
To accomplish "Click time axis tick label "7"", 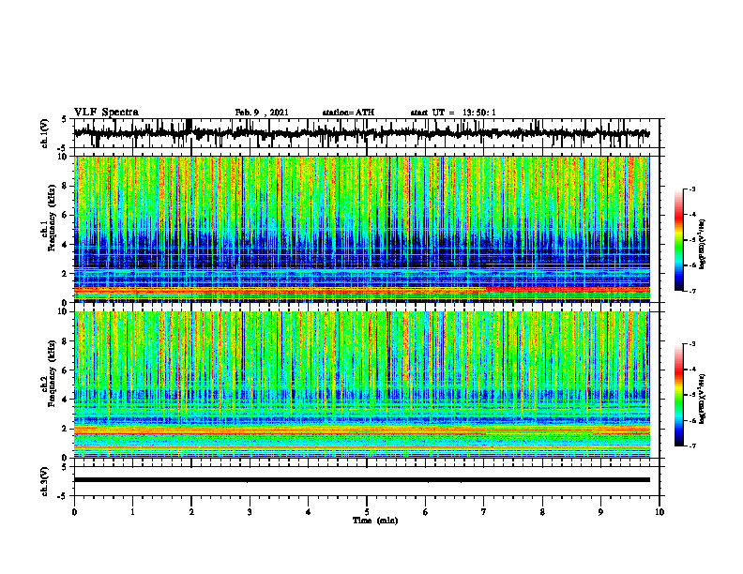I will pyautogui.click(x=484, y=512).
